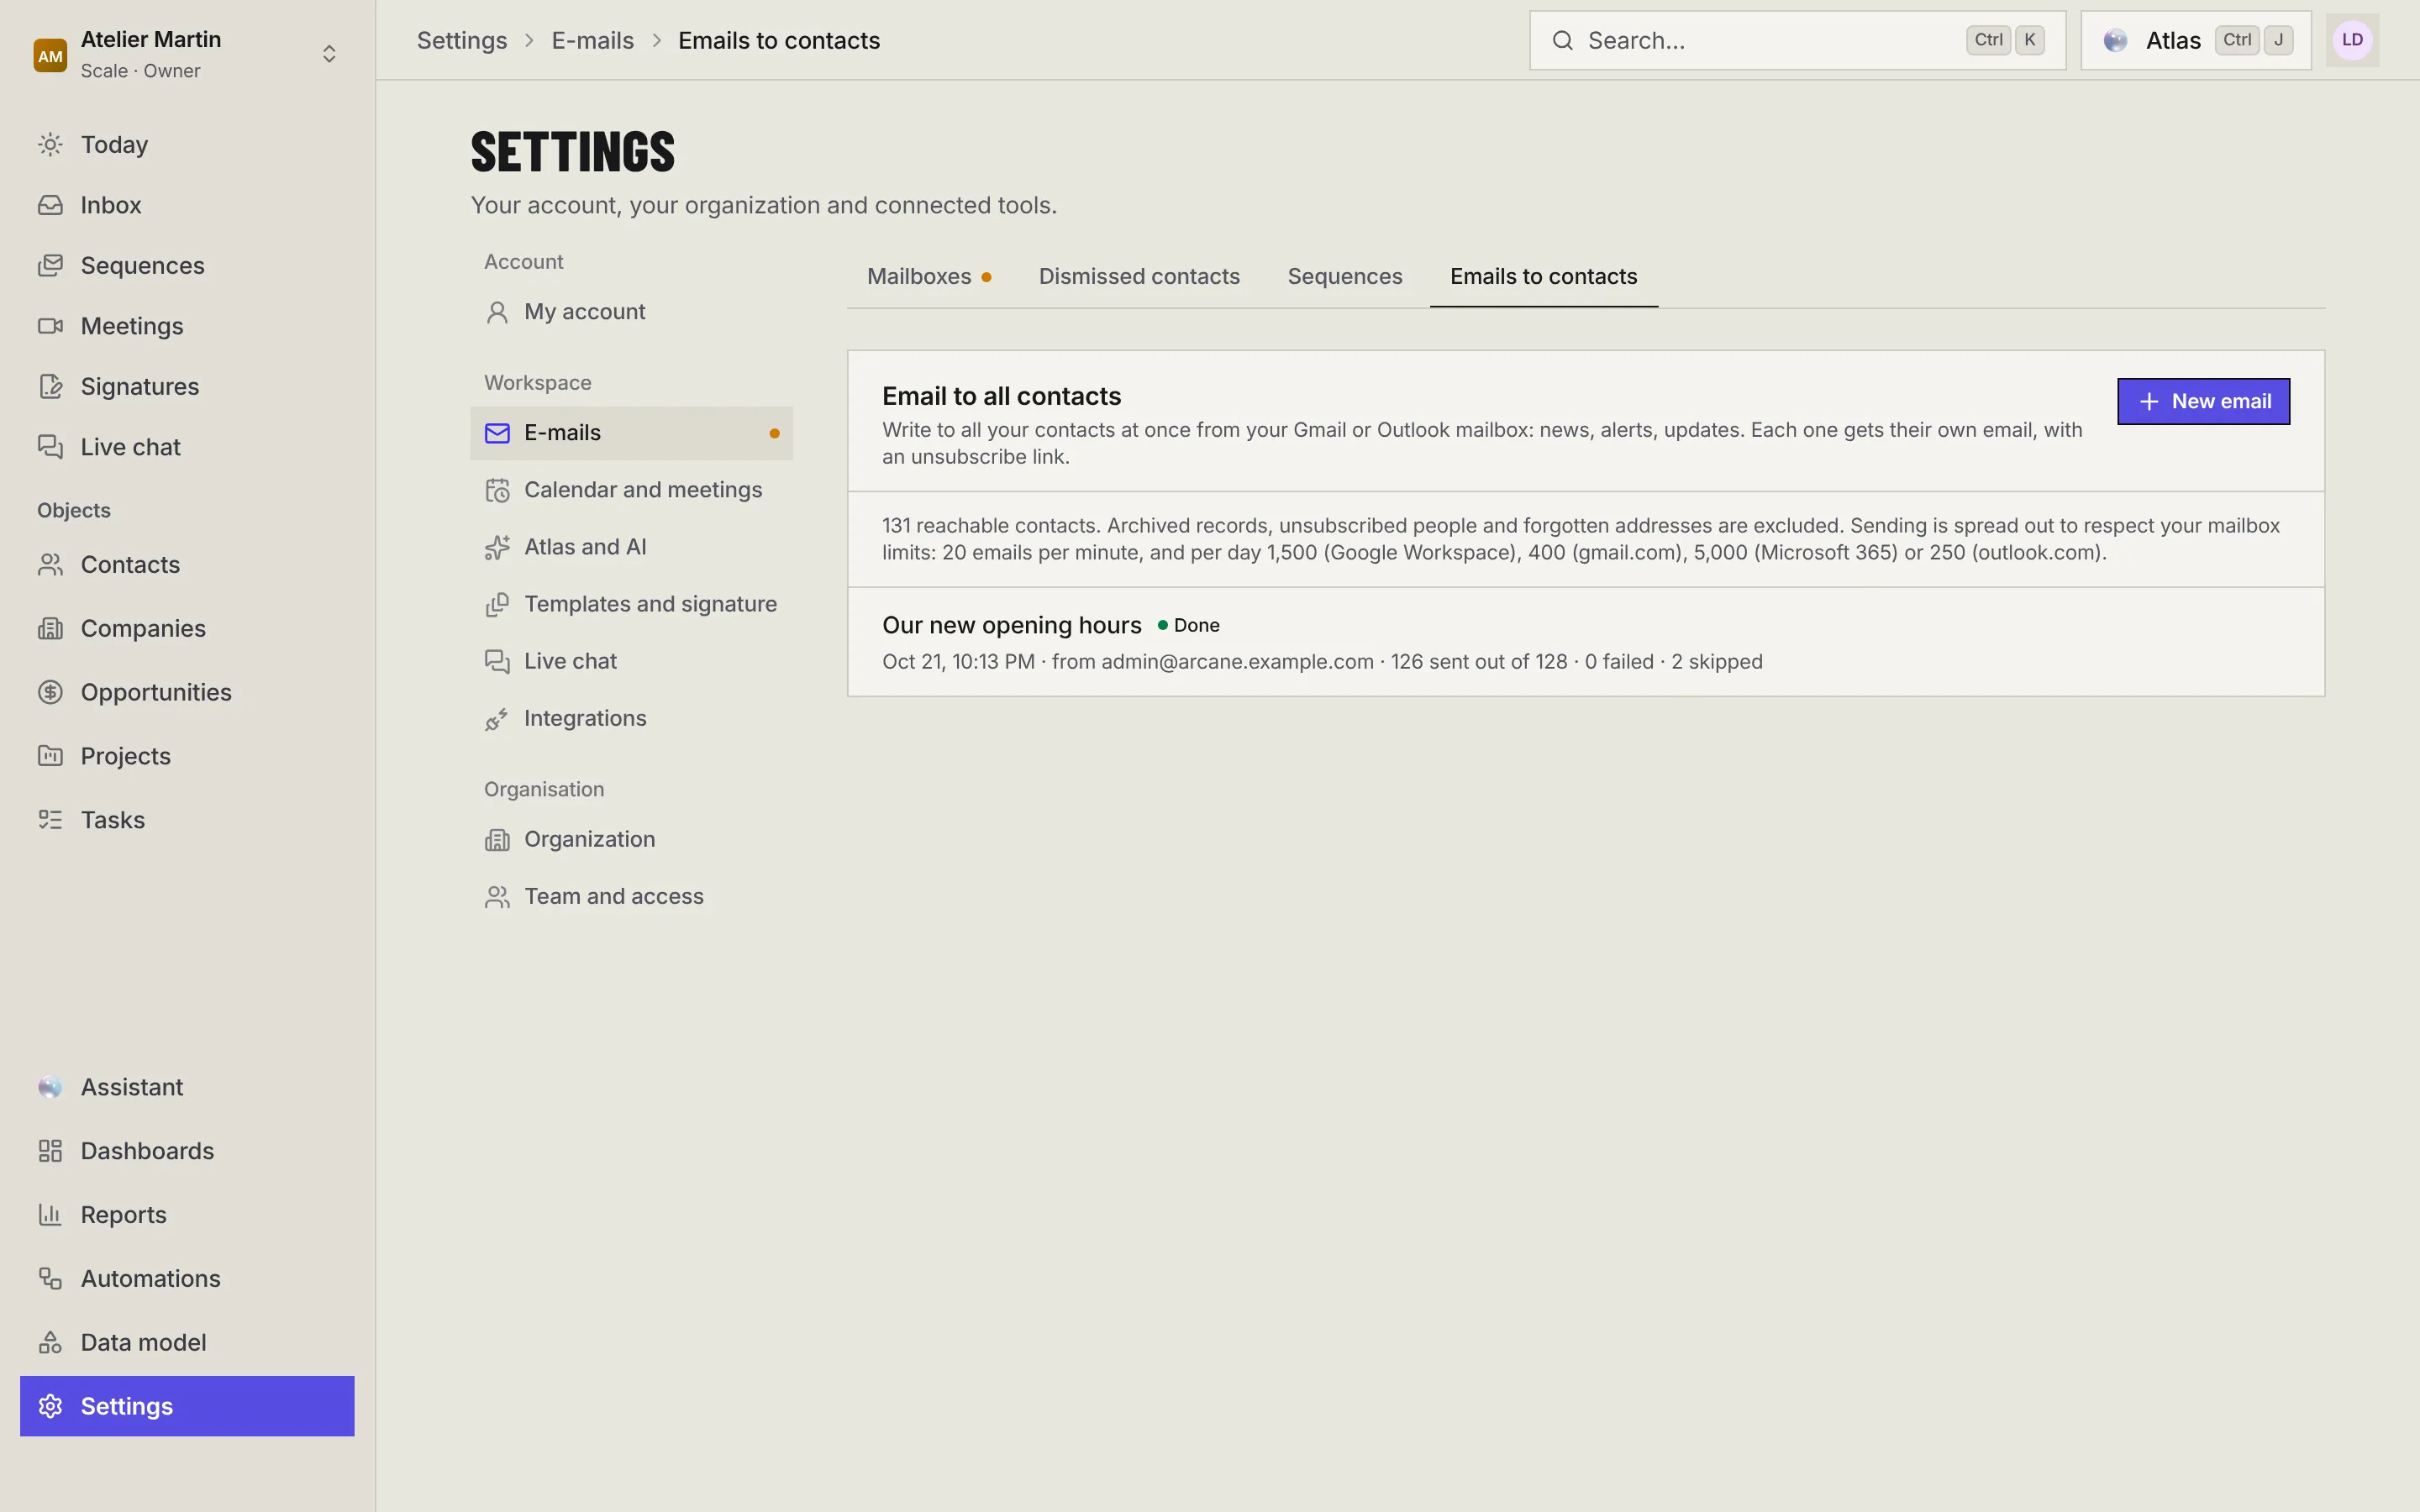
Task: Open Atlas assistant button in header
Action: point(2196,40)
